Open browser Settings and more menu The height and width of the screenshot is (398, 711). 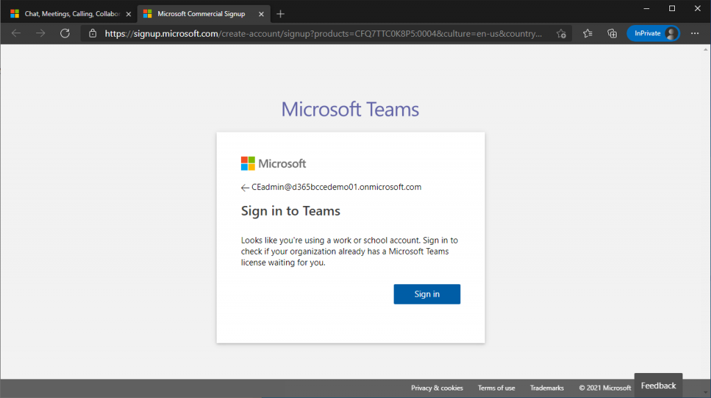click(x=694, y=33)
